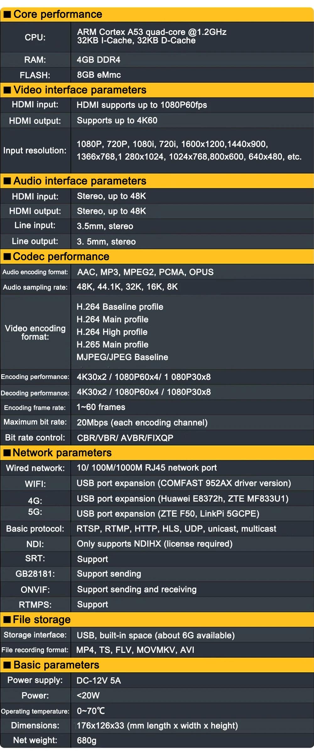
Task: Select the Core performance section header
Action: [x=58, y=14]
